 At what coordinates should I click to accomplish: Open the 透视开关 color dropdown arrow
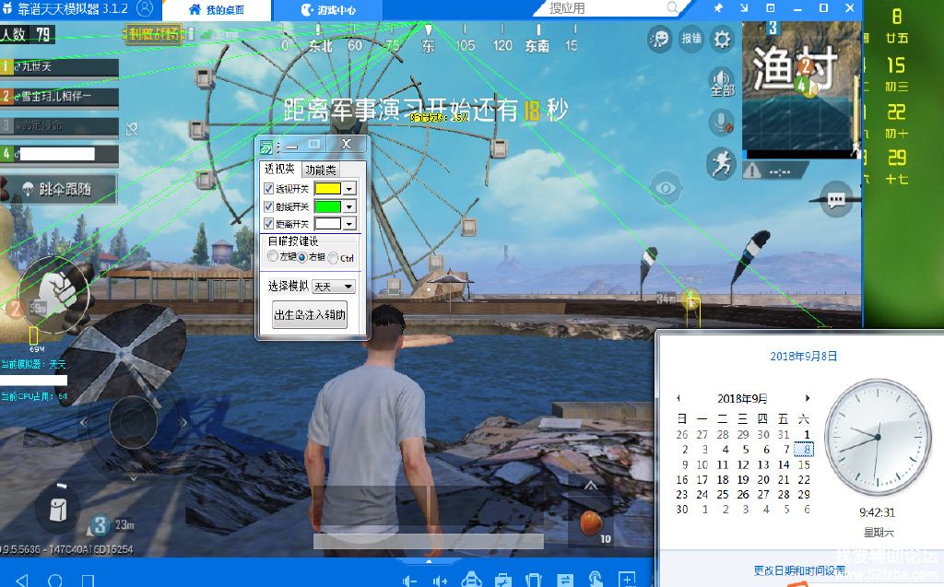349,189
